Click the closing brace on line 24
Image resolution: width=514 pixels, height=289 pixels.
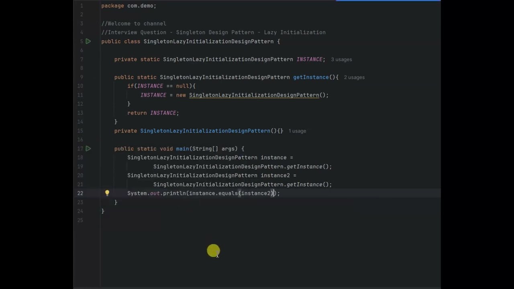pos(103,211)
